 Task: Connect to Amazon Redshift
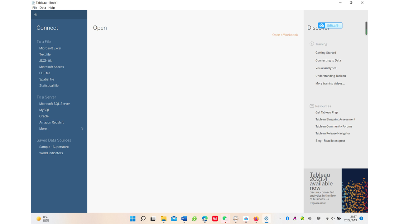coord(51,122)
